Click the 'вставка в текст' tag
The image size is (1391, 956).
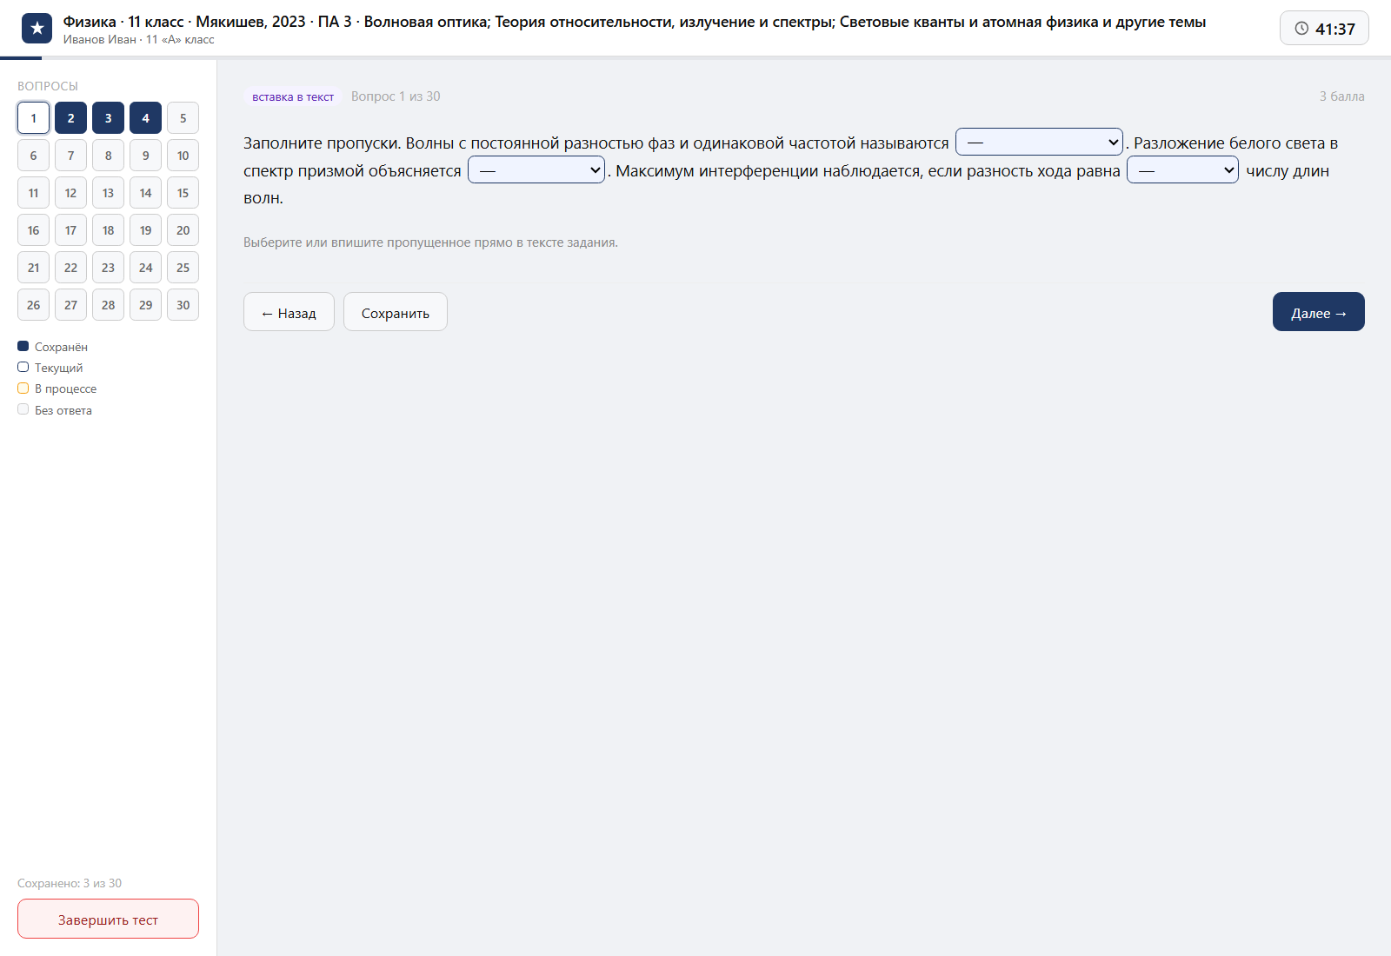point(293,96)
